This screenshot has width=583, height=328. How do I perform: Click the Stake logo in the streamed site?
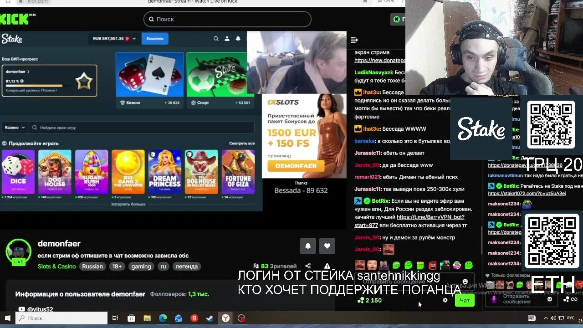pyautogui.click(x=11, y=39)
